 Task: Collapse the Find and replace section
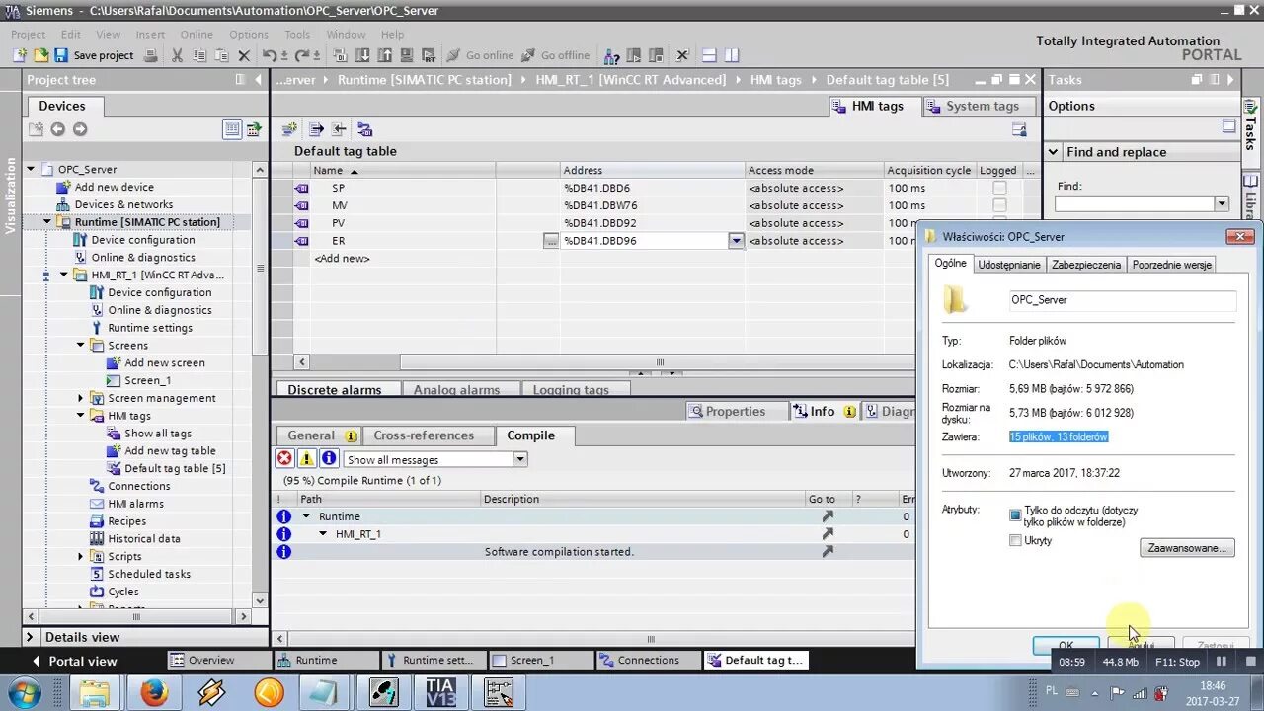click(1054, 152)
